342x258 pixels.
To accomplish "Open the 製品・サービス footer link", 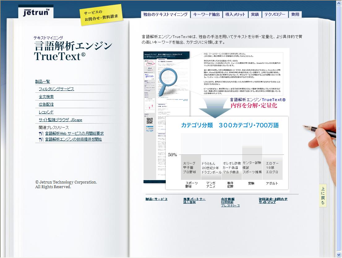I will 156,199.
